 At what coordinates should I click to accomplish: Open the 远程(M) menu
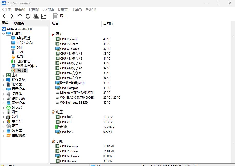[x=48, y=10]
